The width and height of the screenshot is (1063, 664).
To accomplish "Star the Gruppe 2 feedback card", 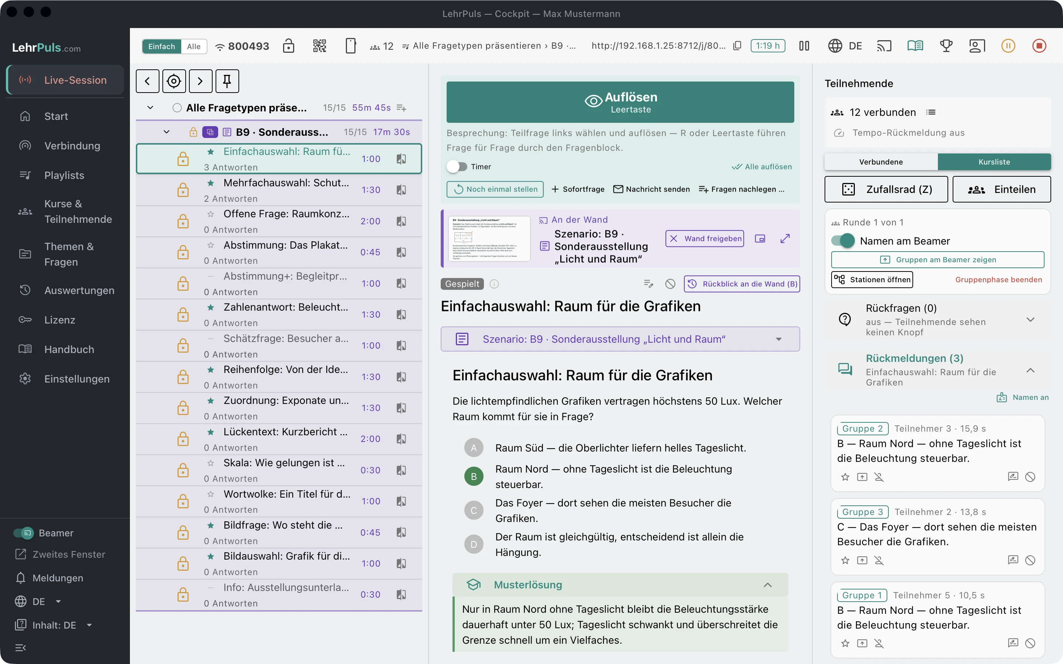I will (x=845, y=477).
